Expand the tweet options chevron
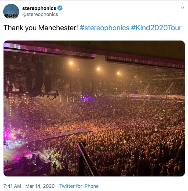 (x=183, y=8)
